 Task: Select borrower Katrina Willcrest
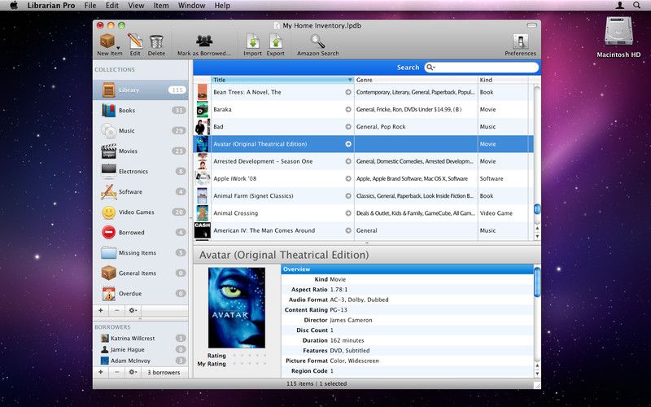click(x=141, y=338)
